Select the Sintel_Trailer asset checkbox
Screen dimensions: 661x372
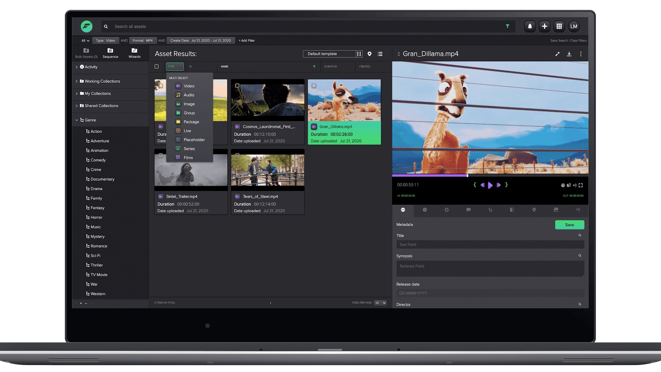tap(161, 156)
